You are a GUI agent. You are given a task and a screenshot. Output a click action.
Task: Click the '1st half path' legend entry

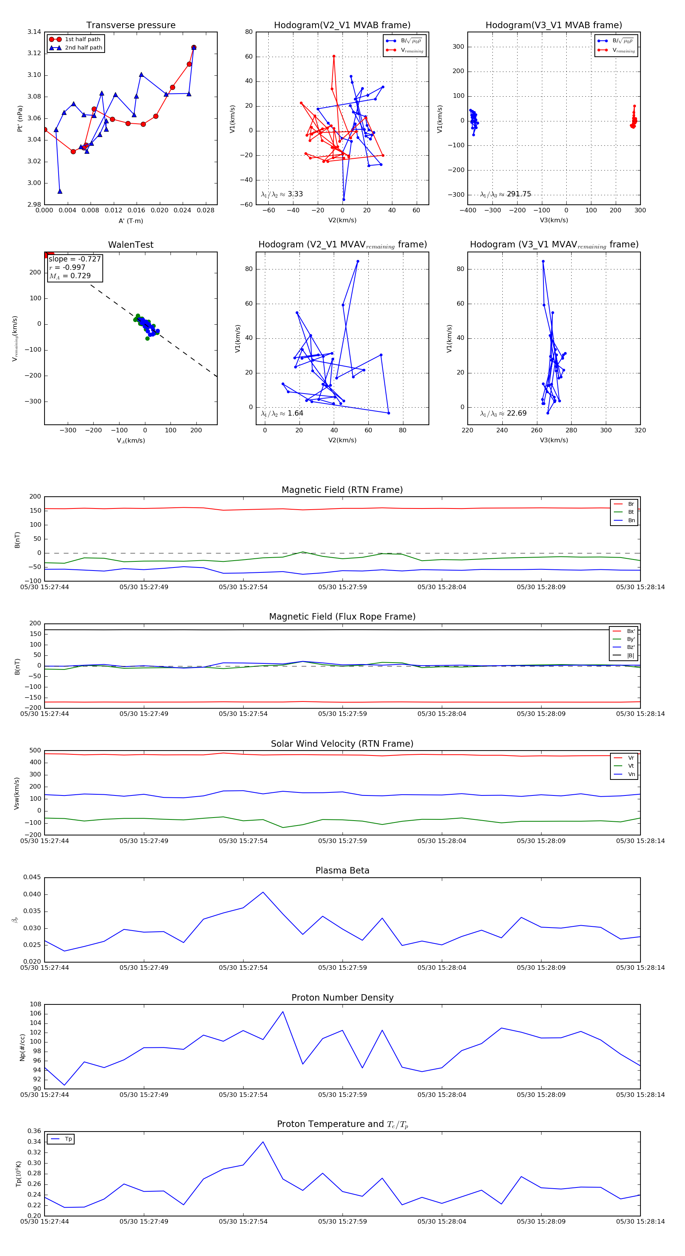(x=76, y=40)
